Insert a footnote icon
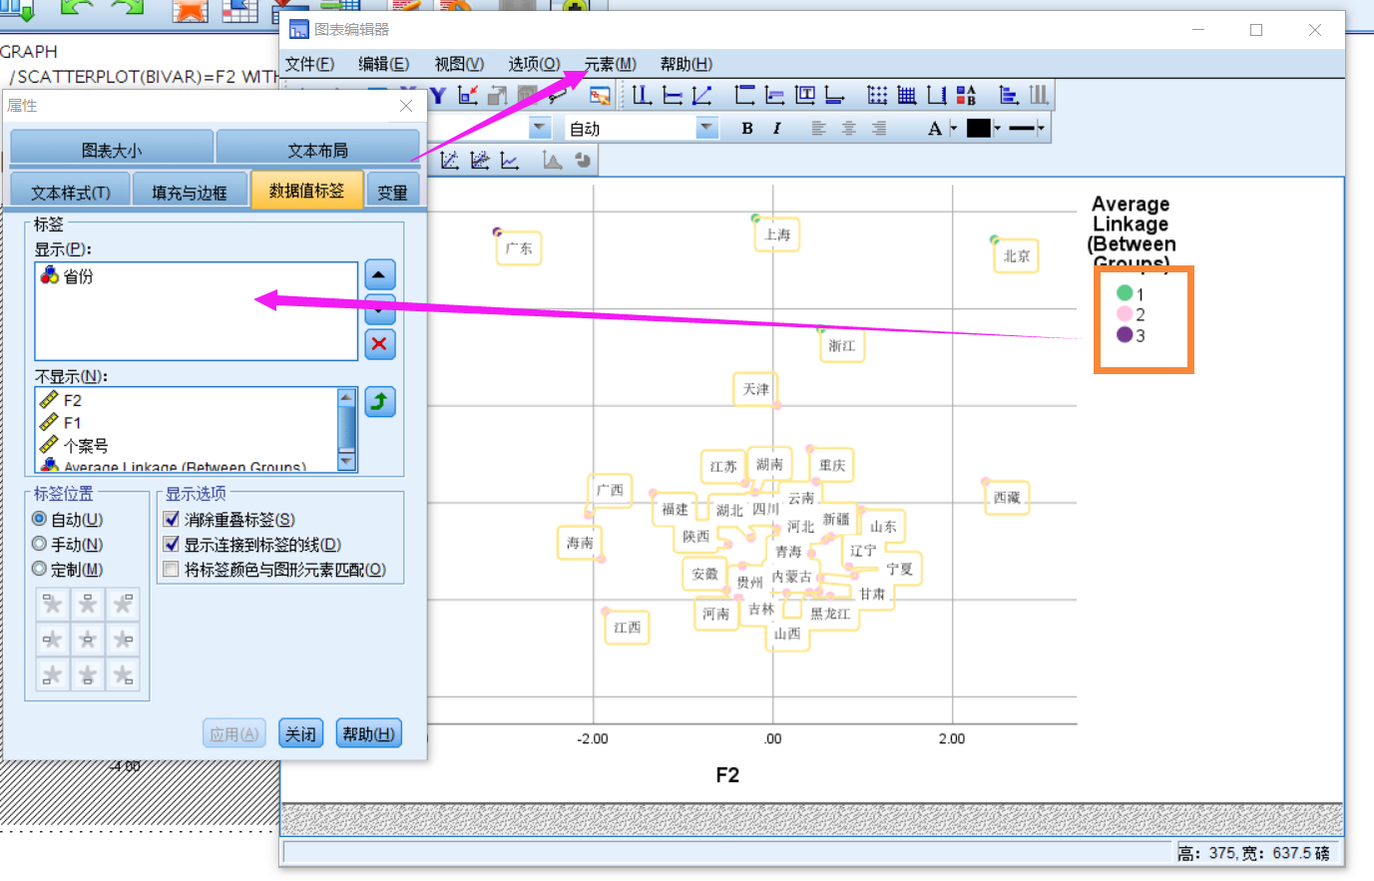This screenshot has width=1374, height=881. 835,96
